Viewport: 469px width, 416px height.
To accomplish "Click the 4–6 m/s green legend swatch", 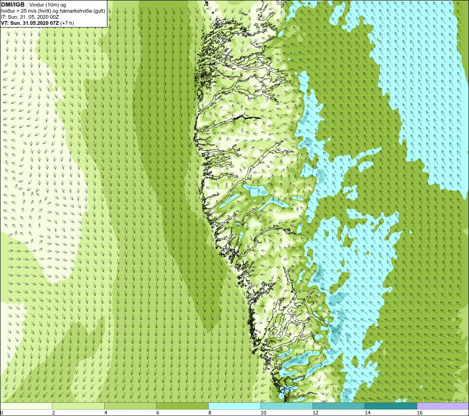I will (130, 406).
